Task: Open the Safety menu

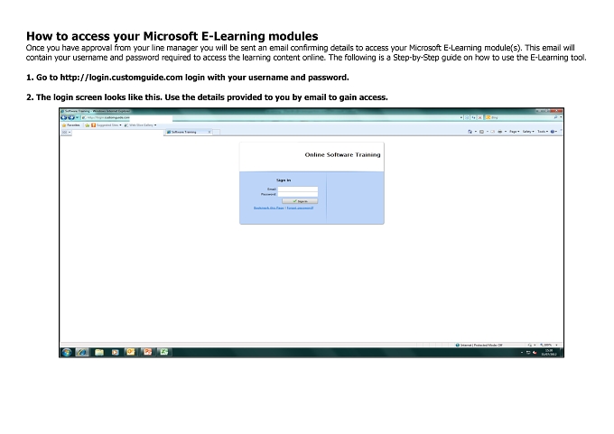Action: [528, 132]
